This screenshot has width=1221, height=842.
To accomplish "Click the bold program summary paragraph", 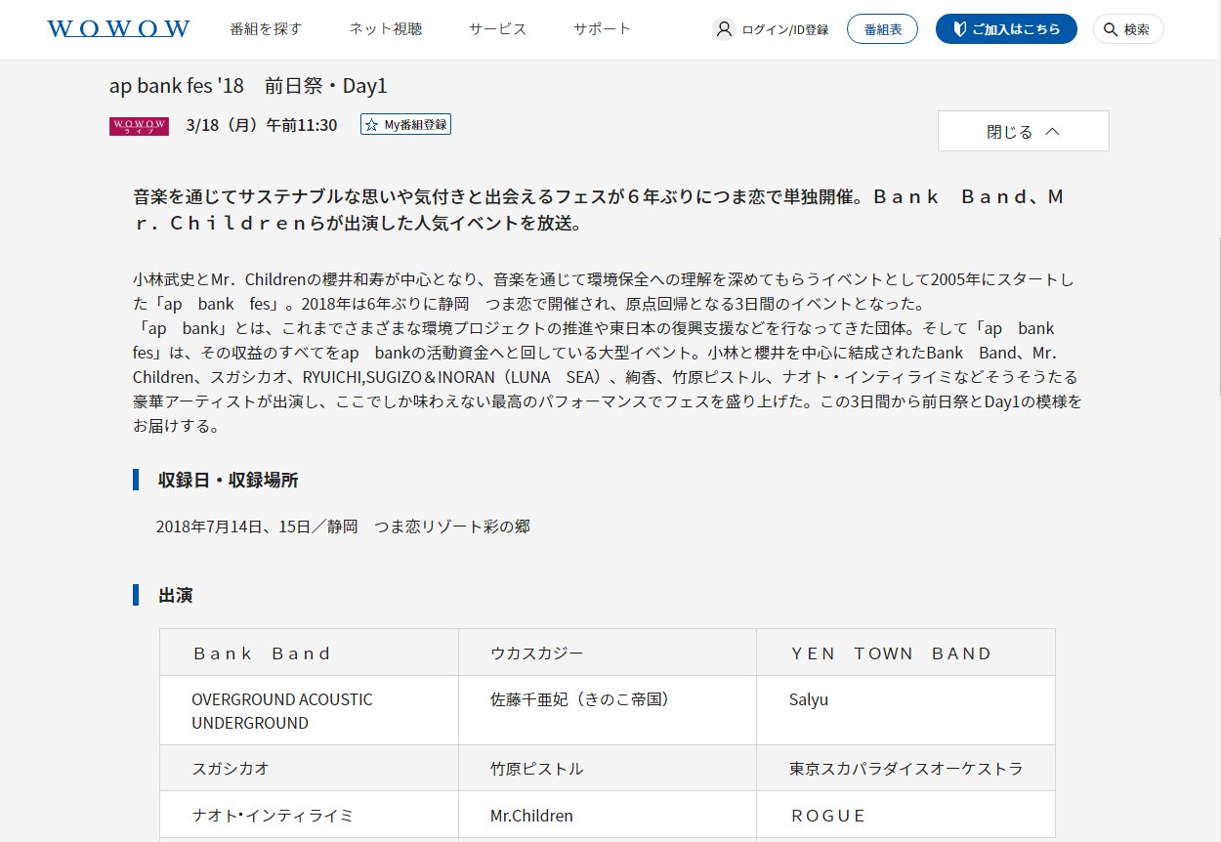I will [599, 210].
